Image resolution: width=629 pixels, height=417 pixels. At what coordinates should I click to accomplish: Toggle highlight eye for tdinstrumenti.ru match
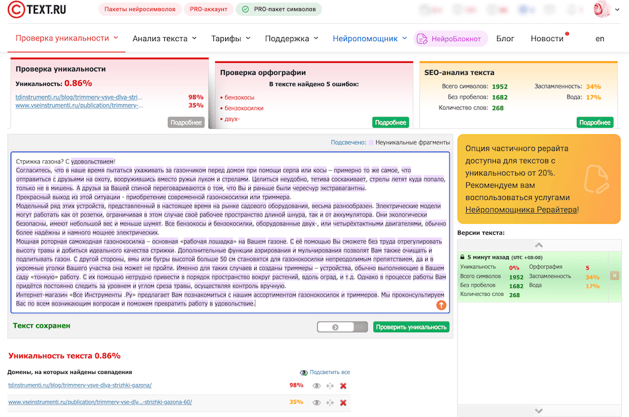(x=316, y=386)
